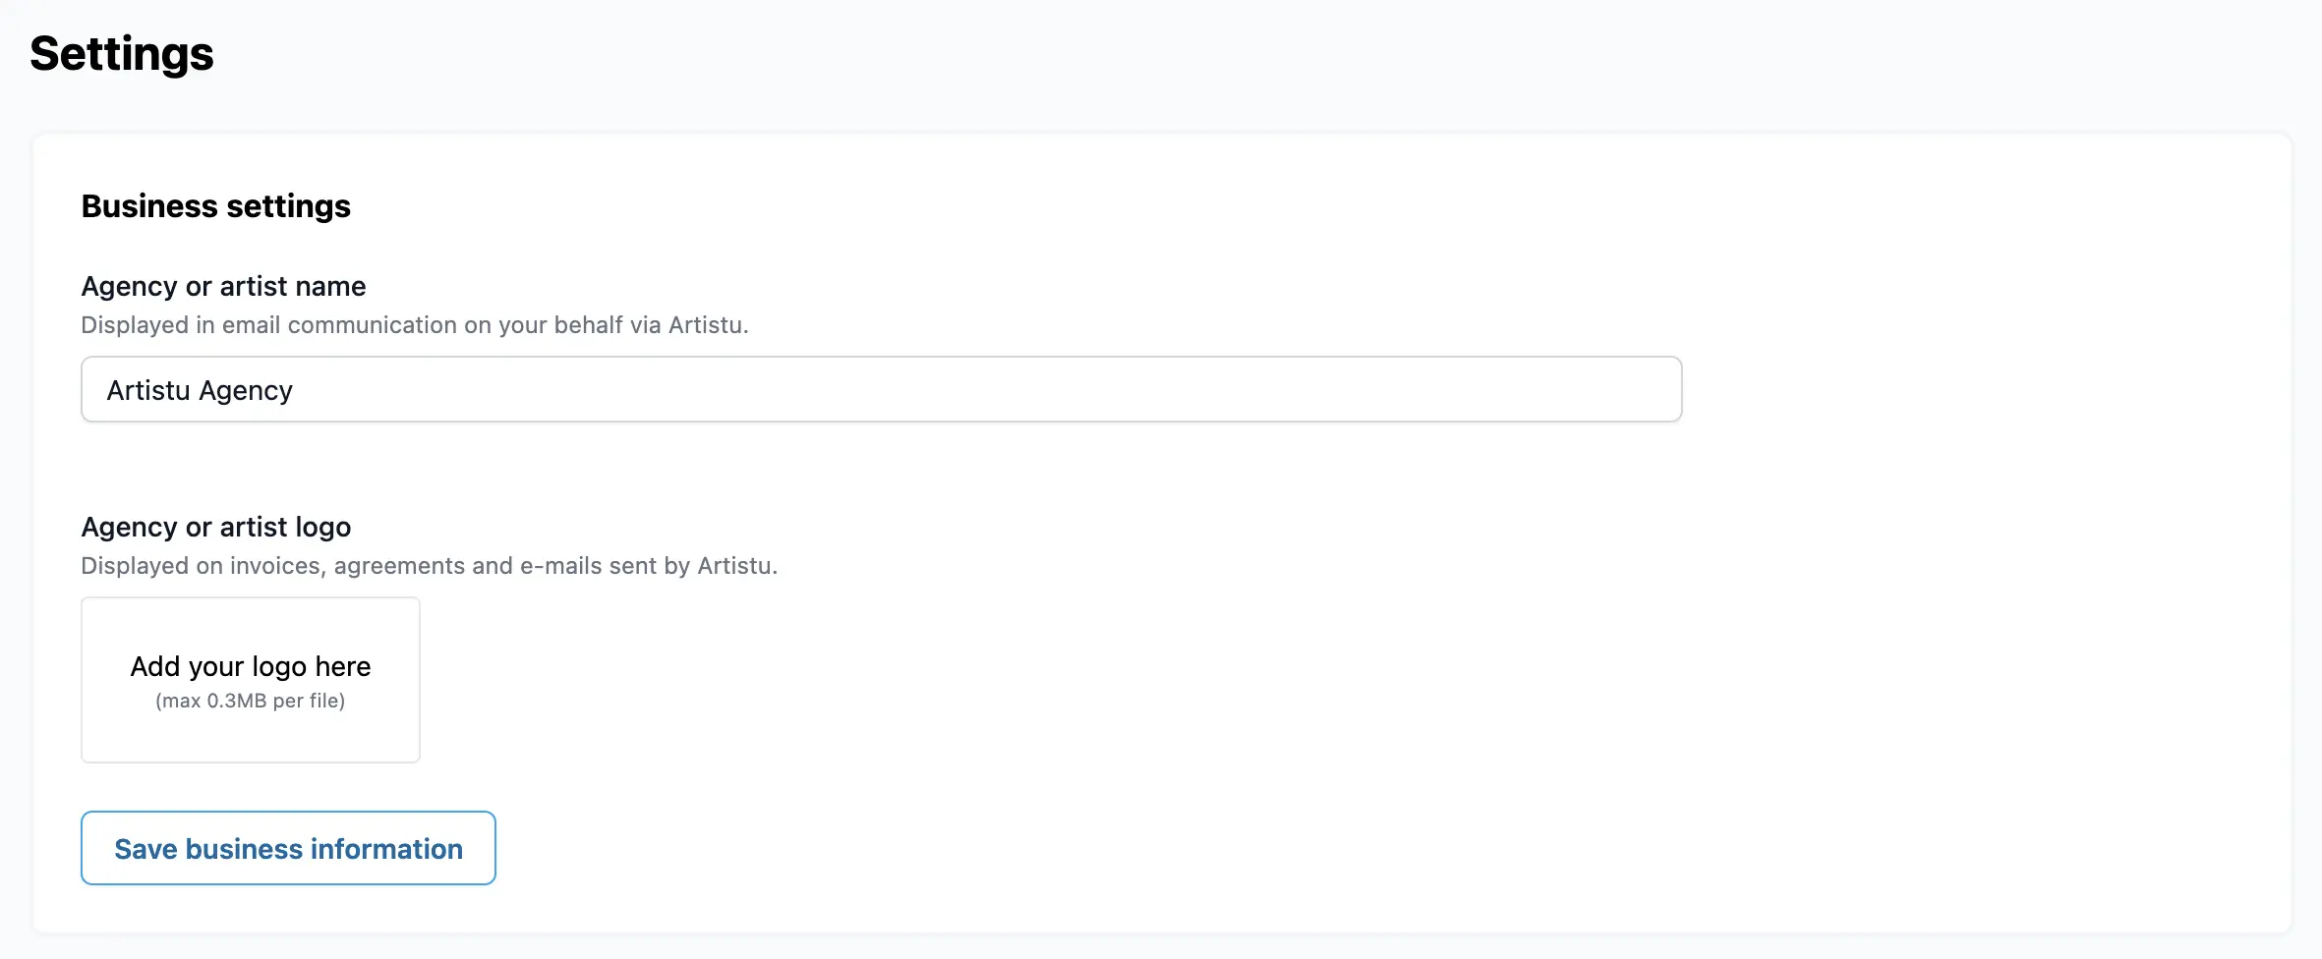Click the "Displayed on invoices" helper line
The width and height of the screenshot is (2322, 959).
(429, 566)
